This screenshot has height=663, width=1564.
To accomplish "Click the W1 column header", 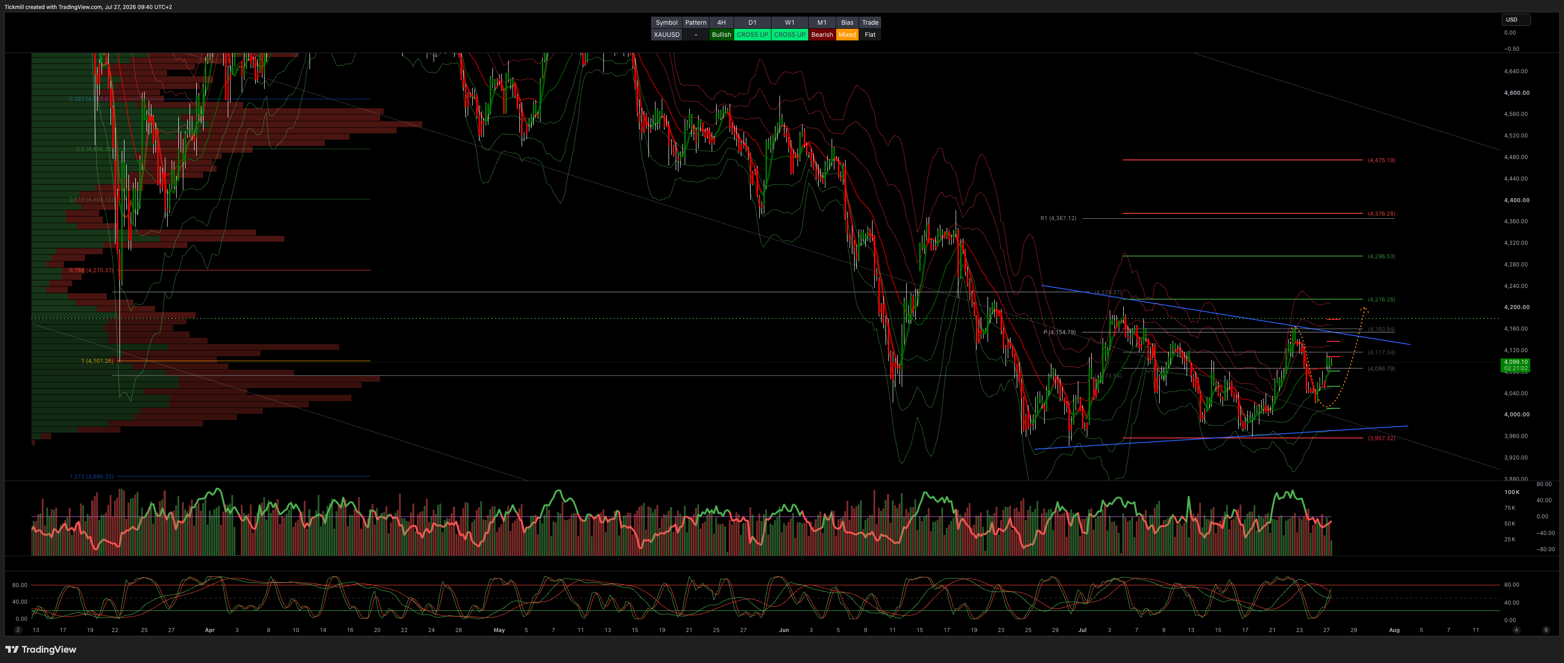I will coord(789,22).
